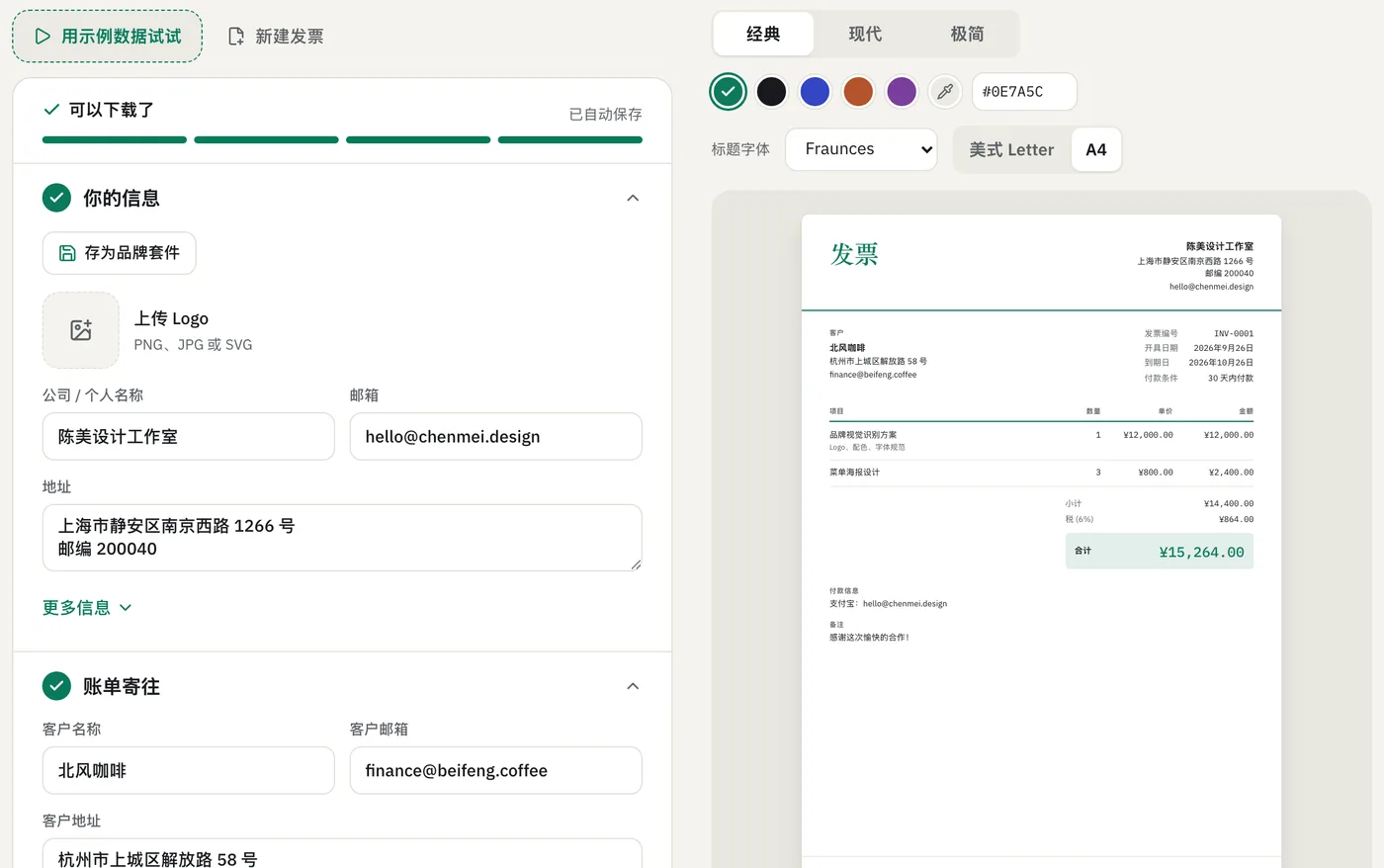Click the image upload placeholder for Logo

(81, 330)
